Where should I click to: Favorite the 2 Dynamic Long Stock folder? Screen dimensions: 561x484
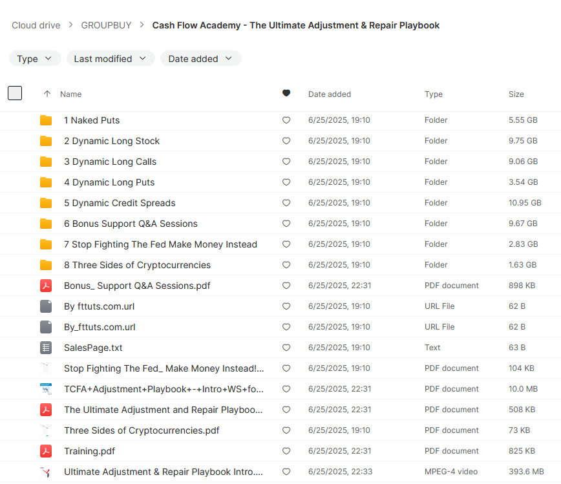pyautogui.click(x=286, y=141)
